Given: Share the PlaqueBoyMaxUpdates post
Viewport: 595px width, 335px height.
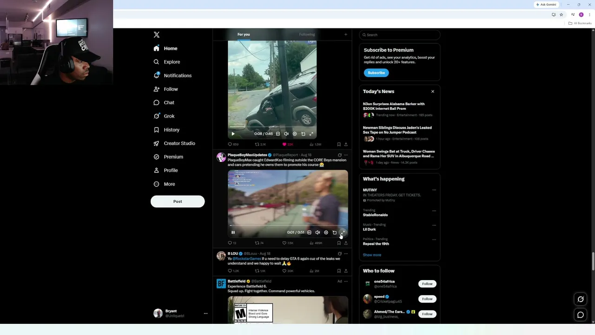Looking at the screenshot, I should coord(346,243).
